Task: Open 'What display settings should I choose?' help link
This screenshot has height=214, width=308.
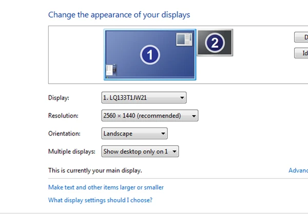Action: pos(100,200)
